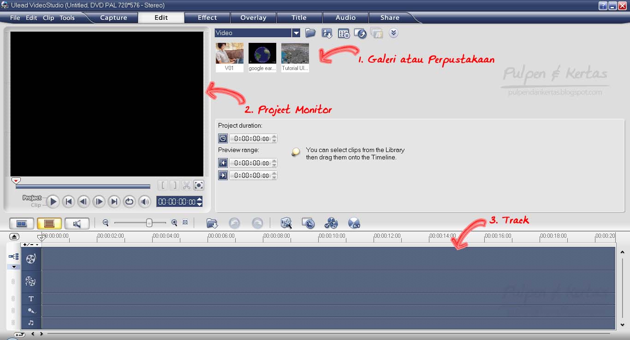Switch to the Effect step tab
Image resolution: width=630 pixels, height=340 pixels.
207,18
